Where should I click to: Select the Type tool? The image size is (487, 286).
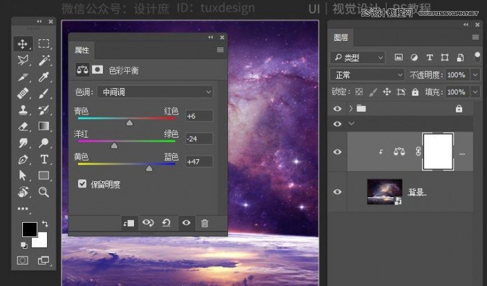(x=44, y=159)
